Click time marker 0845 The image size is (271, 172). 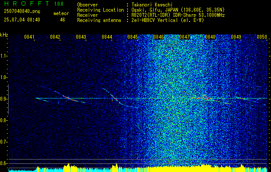pos(133,37)
